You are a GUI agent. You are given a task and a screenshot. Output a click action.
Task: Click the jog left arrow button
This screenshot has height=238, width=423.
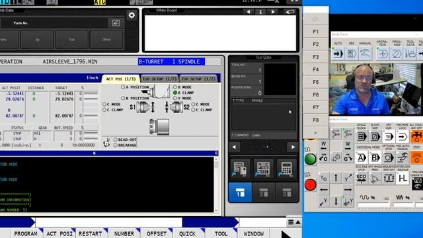(324, 190)
